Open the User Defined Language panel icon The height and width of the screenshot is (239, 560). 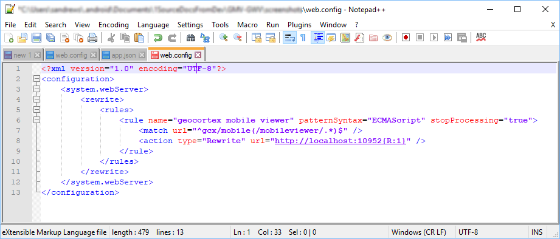(331, 37)
